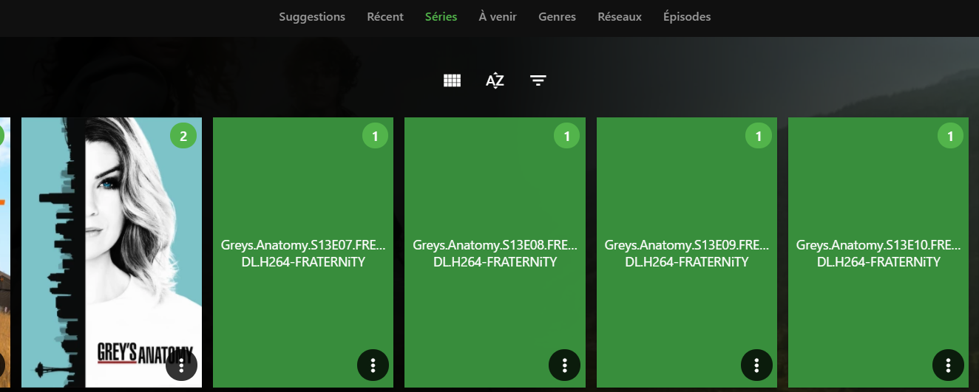
Task: Open three-dot menu on Grey's Anatomy poster
Action: pyautogui.click(x=182, y=365)
